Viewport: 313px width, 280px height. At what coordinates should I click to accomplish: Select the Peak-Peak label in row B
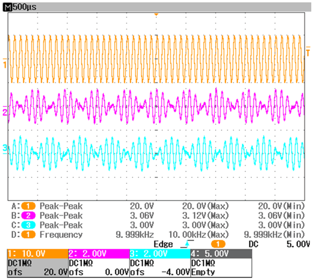pyautogui.click(x=61, y=216)
